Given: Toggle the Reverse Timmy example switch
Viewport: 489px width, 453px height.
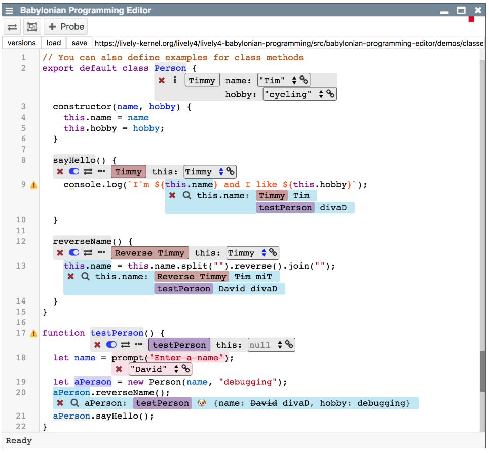Looking at the screenshot, I should [74, 252].
